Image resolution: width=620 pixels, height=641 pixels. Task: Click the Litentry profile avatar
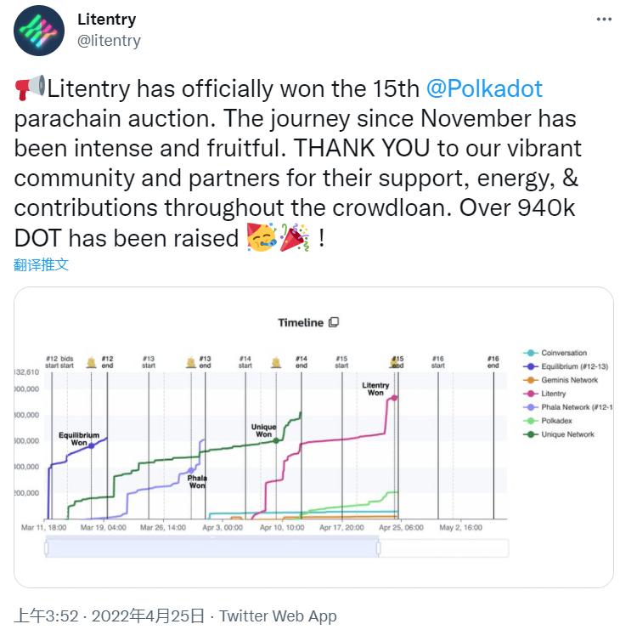pos(39,30)
